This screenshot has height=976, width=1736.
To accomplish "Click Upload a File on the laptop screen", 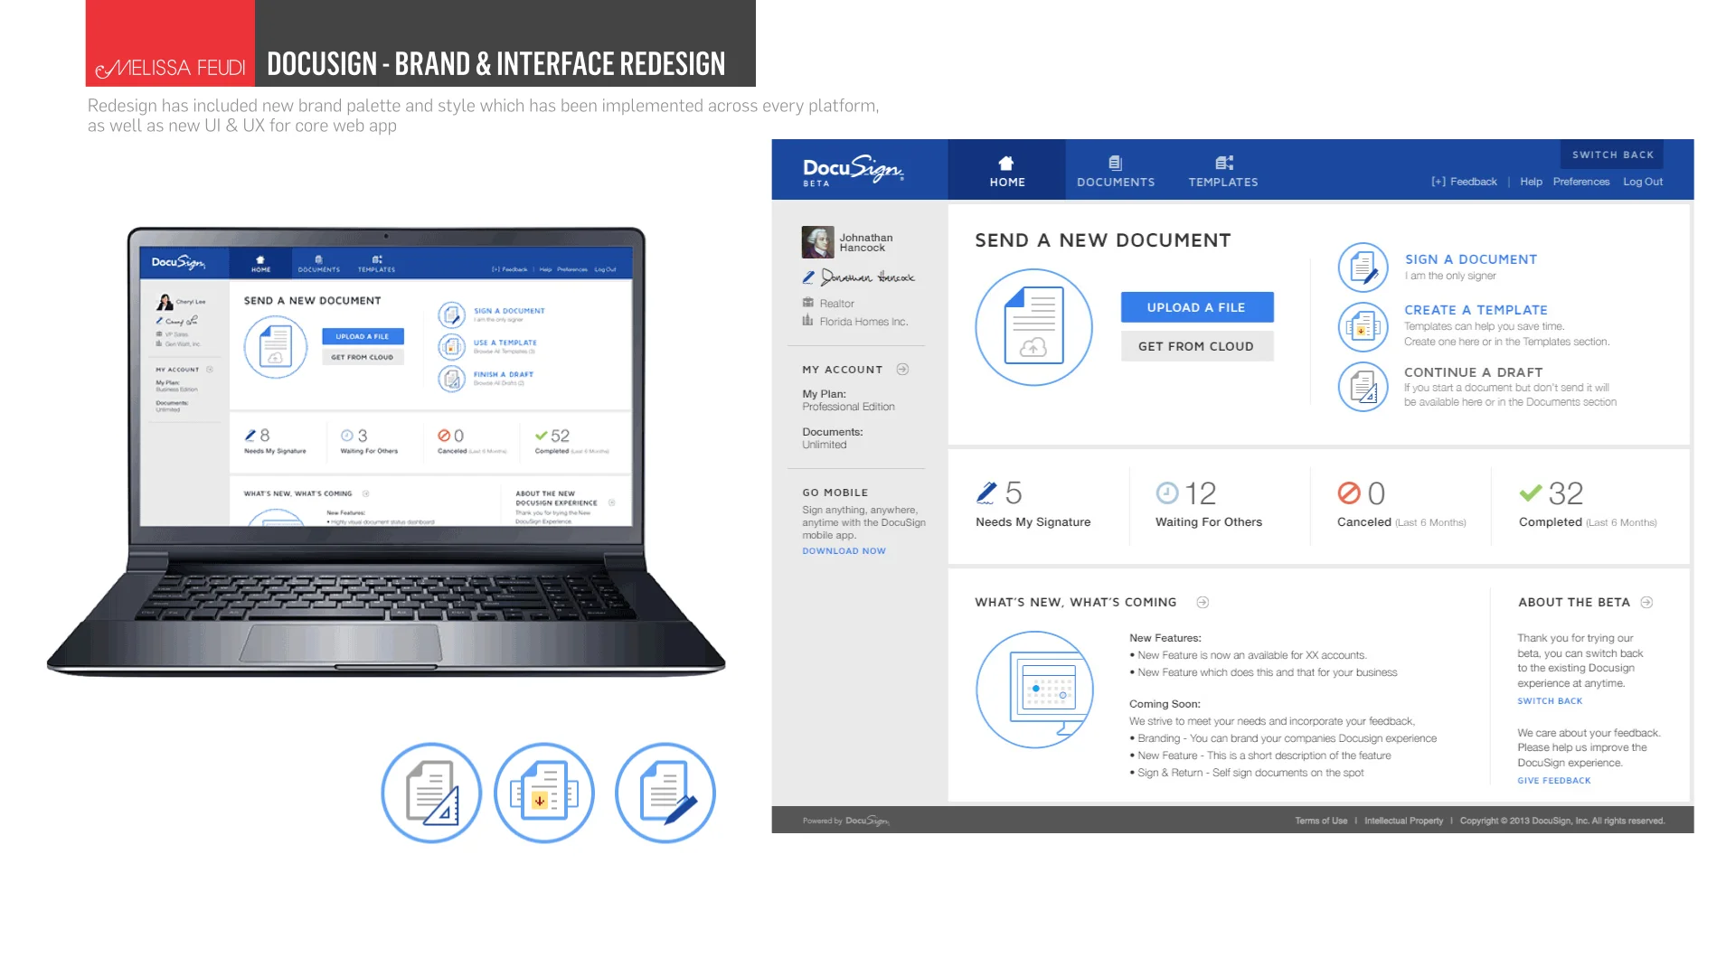I will pyautogui.click(x=363, y=336).
